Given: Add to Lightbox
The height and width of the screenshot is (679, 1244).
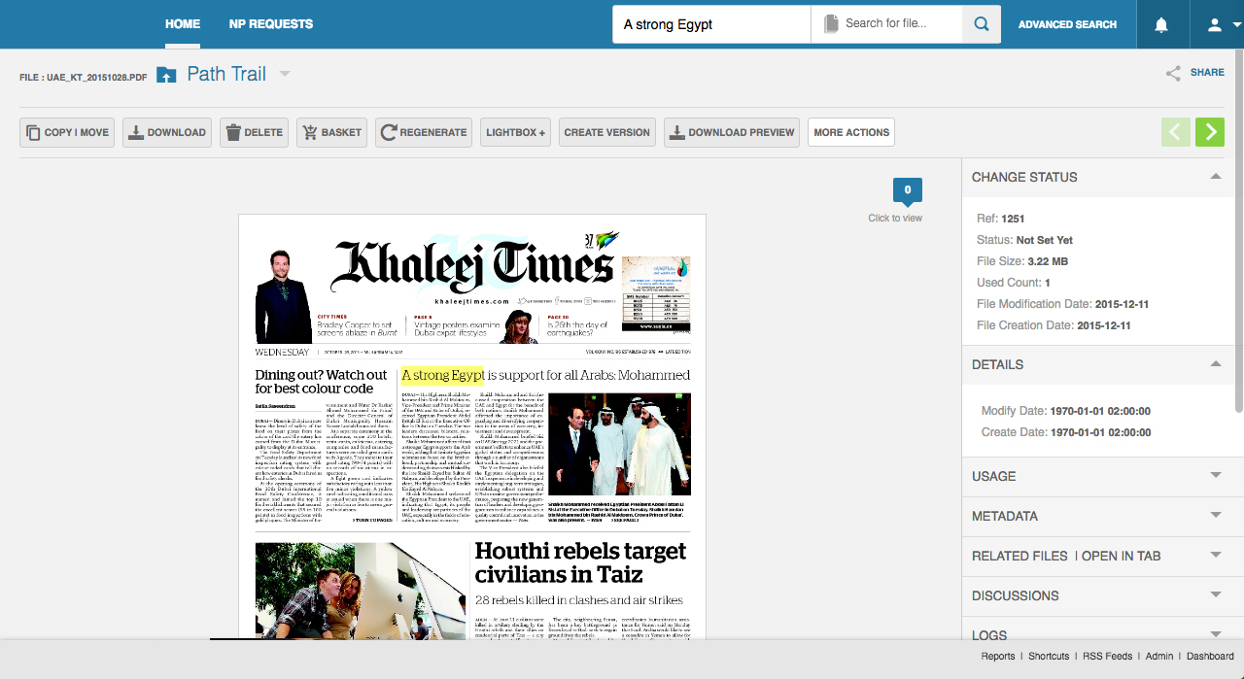Looking at the screenshot, I should (515, 132).
